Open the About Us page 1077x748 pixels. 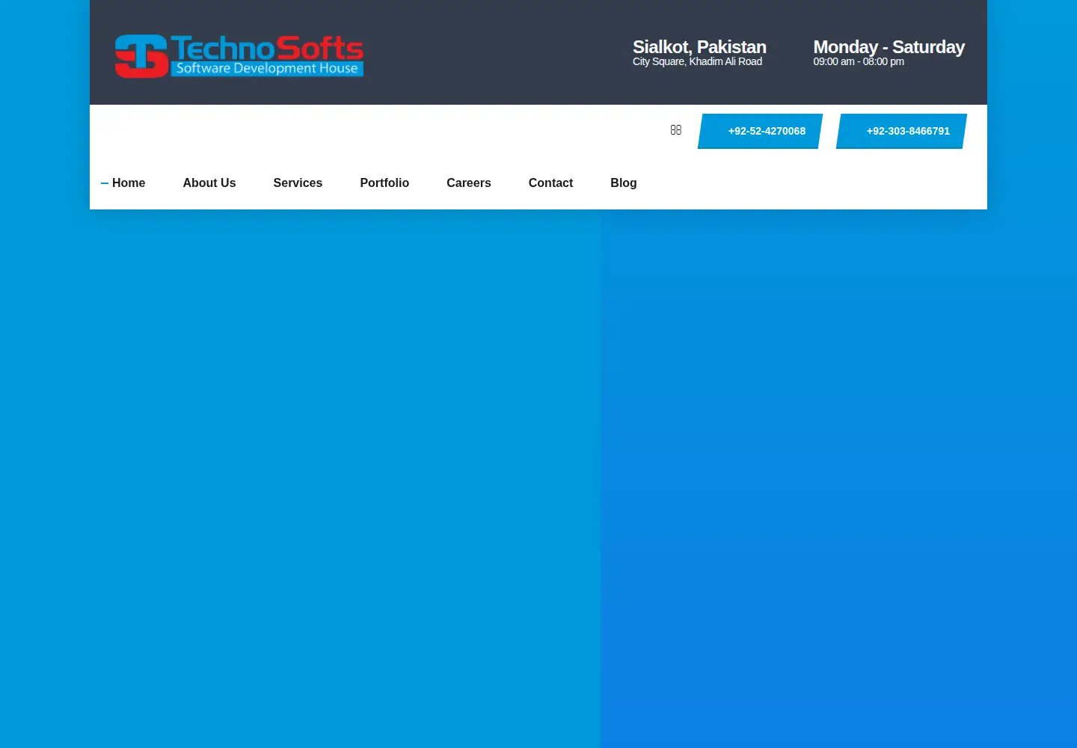click(209, 183)
